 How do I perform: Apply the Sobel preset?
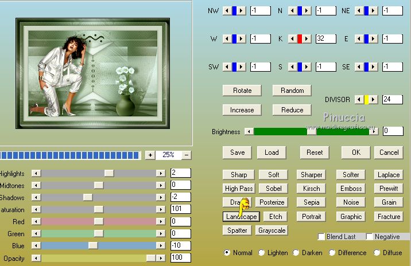273,189
